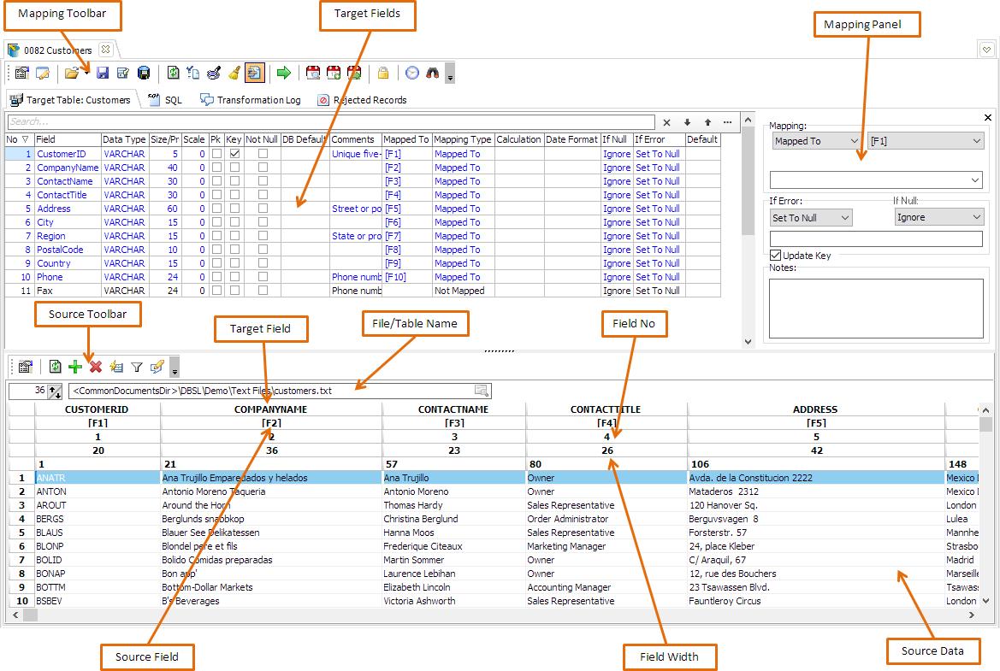
Task: Click the open folder icon in mapping toolbar
Action: (x=72, y=74)
